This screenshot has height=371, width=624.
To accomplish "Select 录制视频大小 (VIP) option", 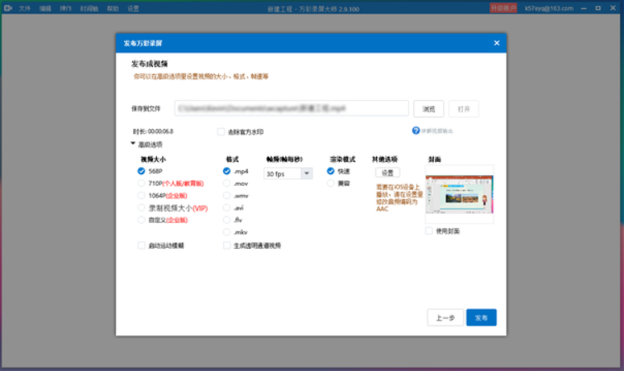I will (x=141, y=207).
